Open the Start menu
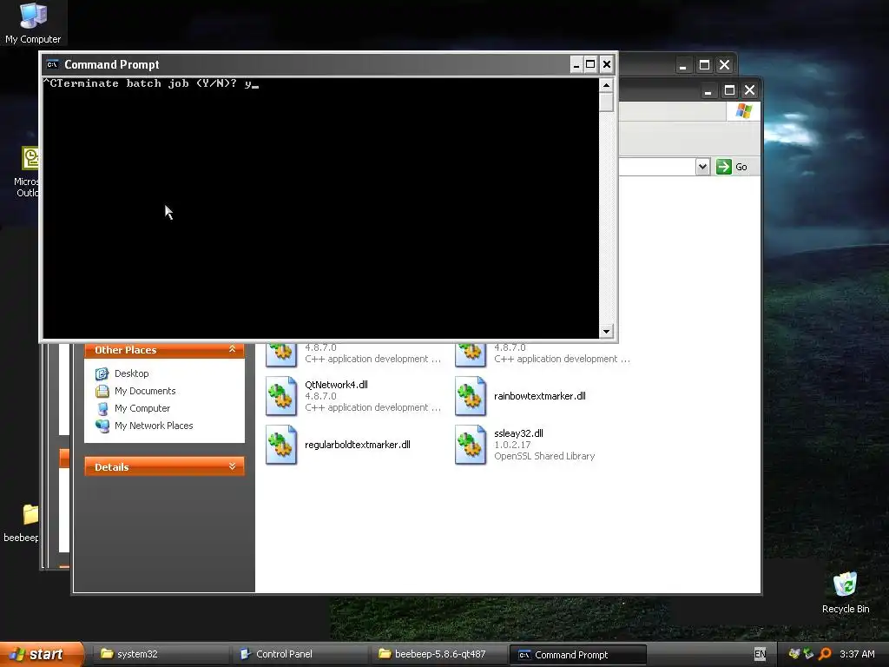The image size is (889, 667). click(x=42, y=654)
